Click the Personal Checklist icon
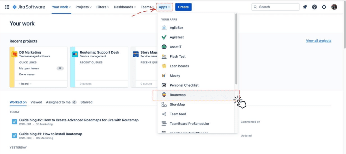The height and width of the screenshot is (154, 346). pyautogui.click(x=164, y=85)
